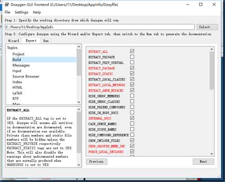Viewport: 225px width, 182px height.
Task: Toggle HIDE_IN_BODY_DOCS checkbox
Action: click(132, 112)
